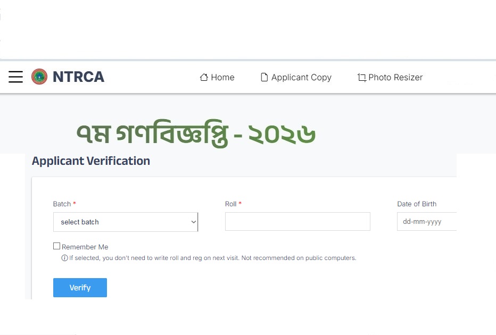Click the document icon beside Applicant Copy
The width and height of the screenshot is (496, 335).
[x=264, y=78]
